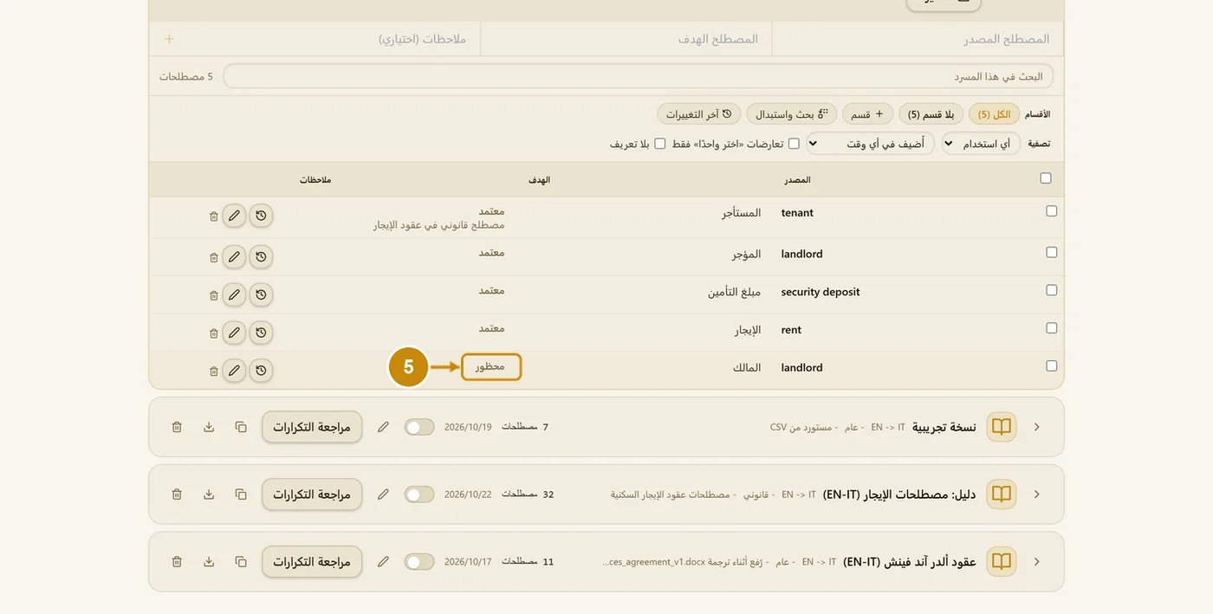Image resolution: width=1213 pixels, height=614 pixels.
Task: Click the المصطلح المصدر input field
Action: coord(918,39)
